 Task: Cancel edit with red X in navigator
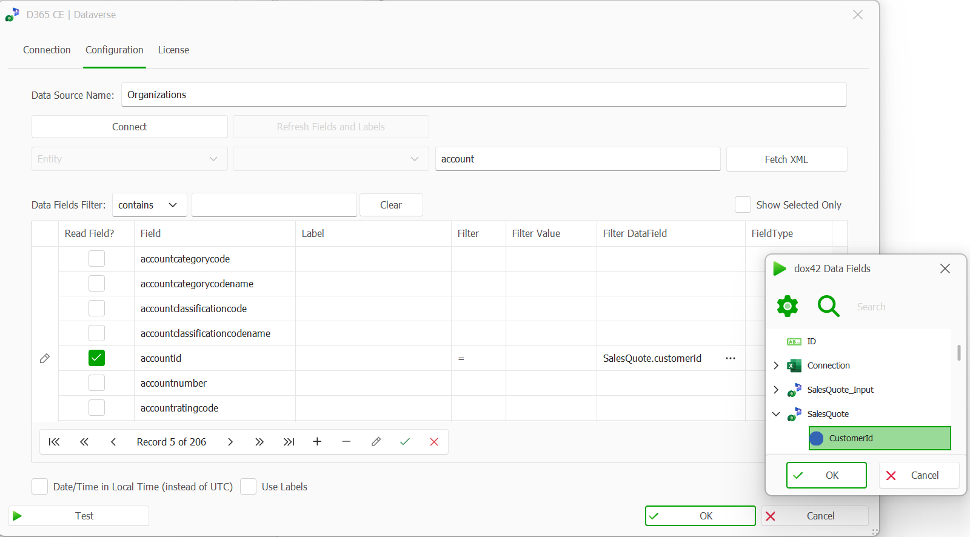[x=434, y=442]
